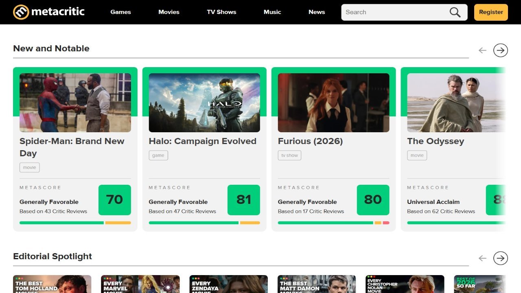Image resolution: width=521 pixels, height=293 pixels.
Task: Click the New and Notable heading
Action: 51,48
